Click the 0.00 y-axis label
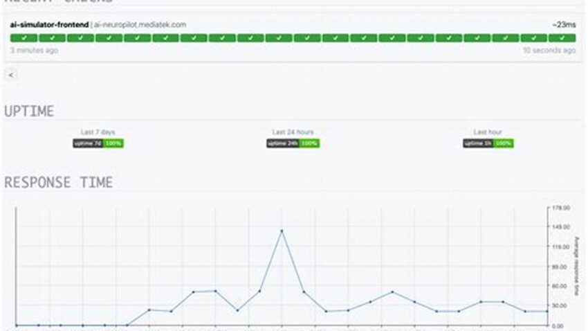This screenshot has height=331, width=588. coord(558,326)
